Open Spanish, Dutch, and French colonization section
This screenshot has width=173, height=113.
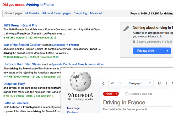pos(77,64)
